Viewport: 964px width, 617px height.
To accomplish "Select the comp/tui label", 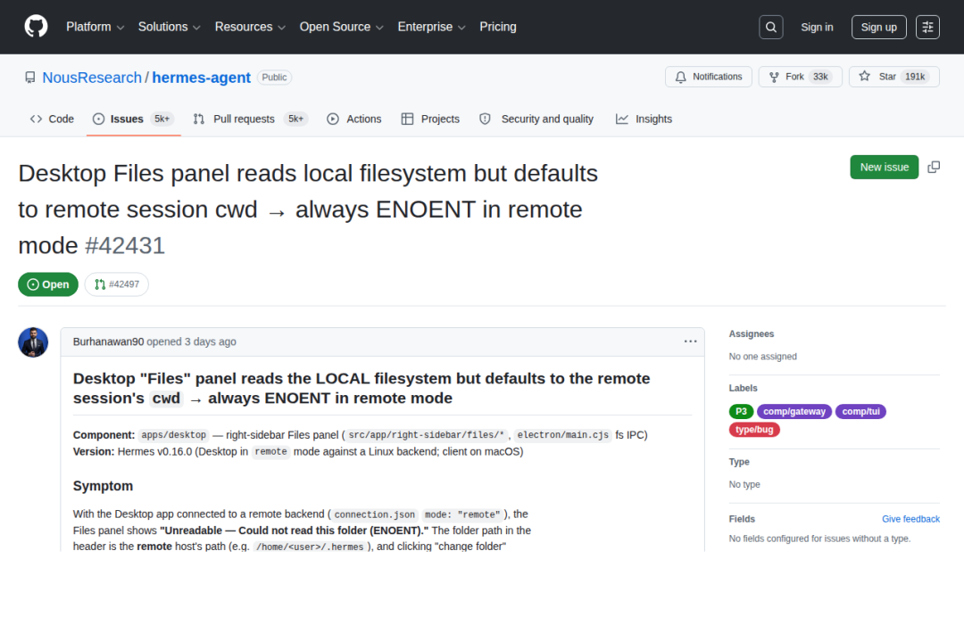I will [x=860, y=411].
